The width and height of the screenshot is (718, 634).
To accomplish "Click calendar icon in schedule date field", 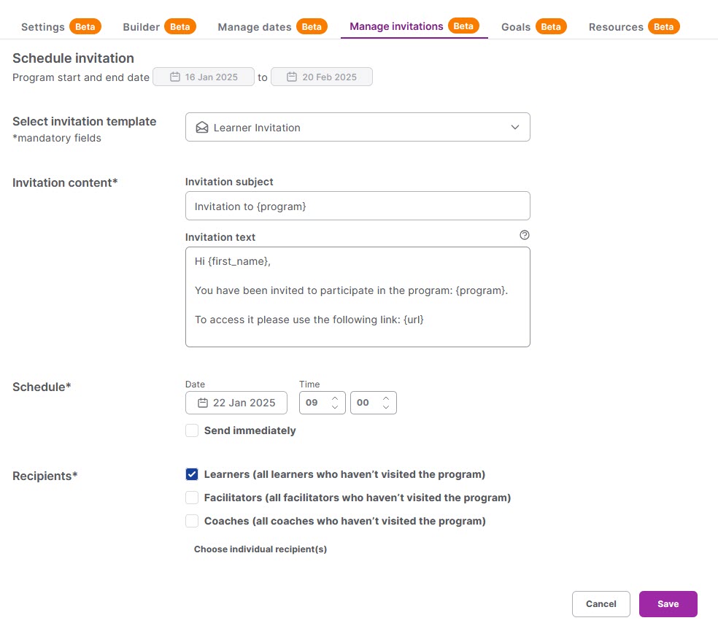I will point(203,403).
